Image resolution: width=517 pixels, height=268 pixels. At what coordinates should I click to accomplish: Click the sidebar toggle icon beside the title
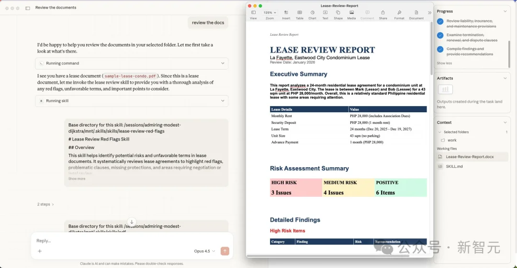[x=27, y=8]
